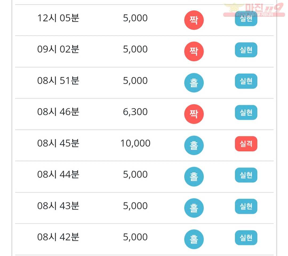Click the red 실격 badge at 08시 45분

[x=246, y=144]
